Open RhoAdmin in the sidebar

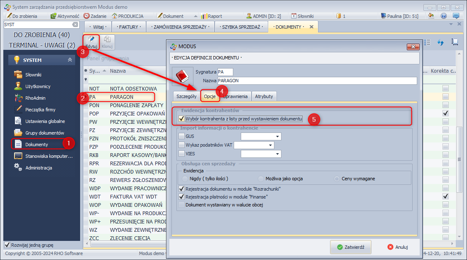35,98
